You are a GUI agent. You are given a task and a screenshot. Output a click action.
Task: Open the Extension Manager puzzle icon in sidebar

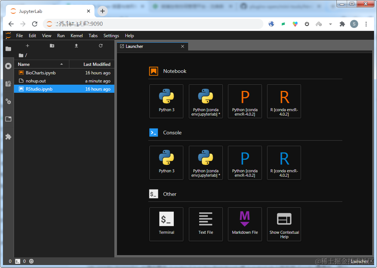(x=8, y=137)
